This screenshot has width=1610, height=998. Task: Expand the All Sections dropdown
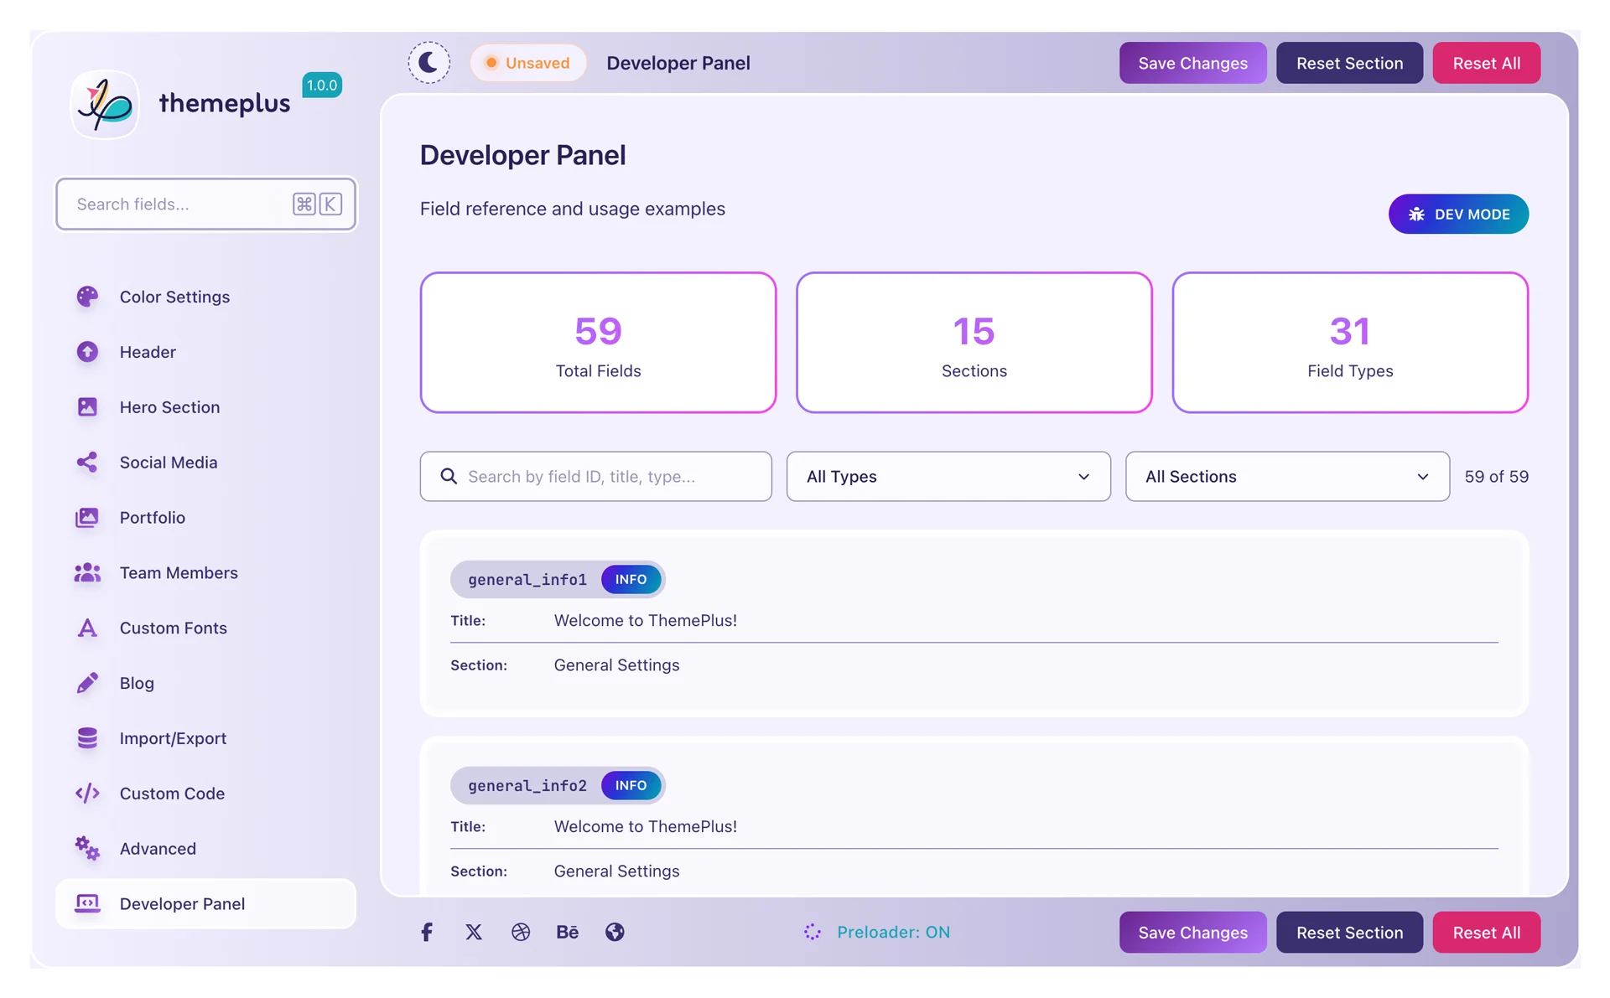point(1286,476)
